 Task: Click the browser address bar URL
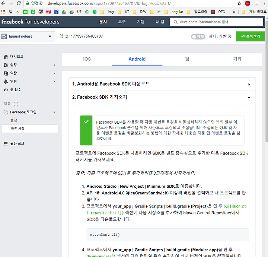point(109,3)
